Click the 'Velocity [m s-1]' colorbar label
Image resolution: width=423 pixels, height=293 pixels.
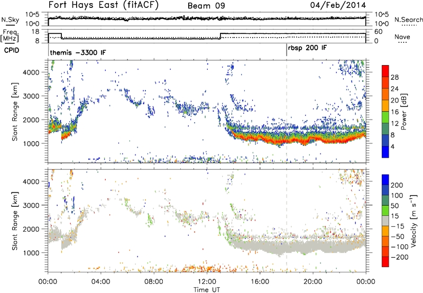tap(413, 221)
